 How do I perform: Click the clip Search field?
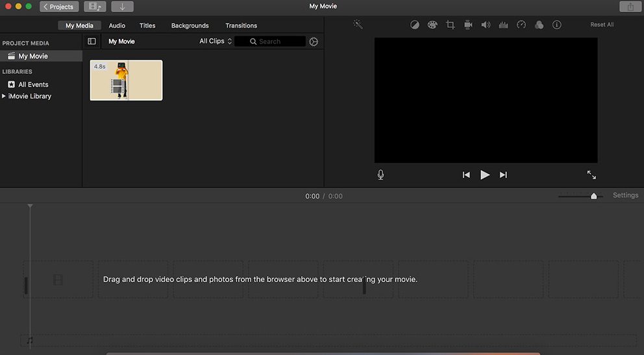point(270,42)
